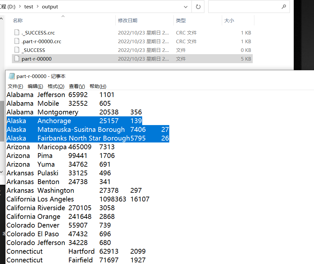Click the Notepad title part-r-00000 - 记事本
Screen dimensions: 314x264
pyautogui.click(x=41, y=76)
